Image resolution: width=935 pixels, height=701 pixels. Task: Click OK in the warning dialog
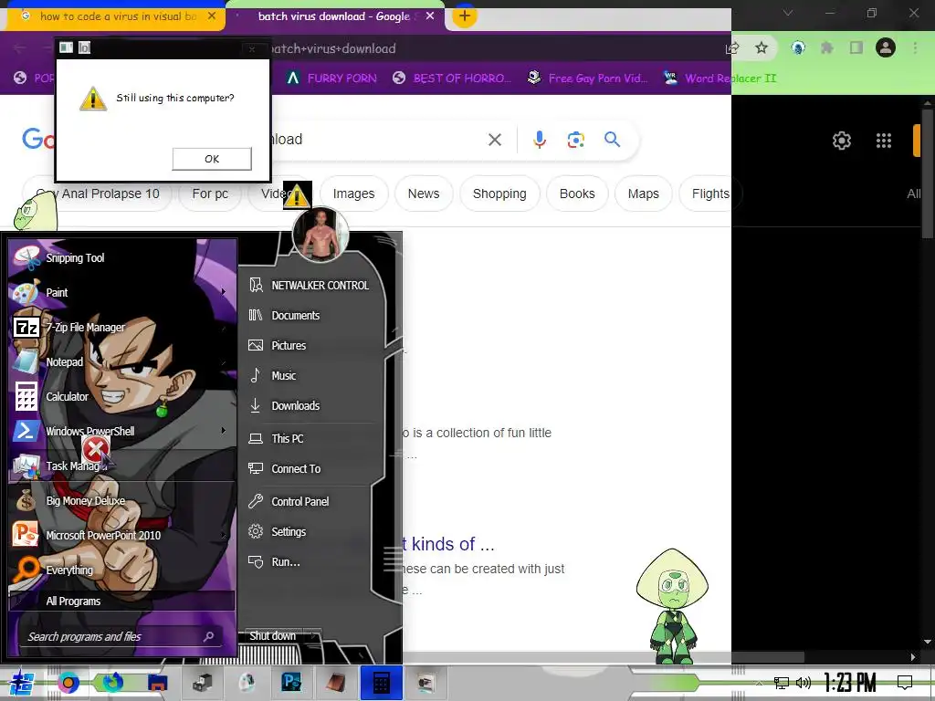coord(212,159)
